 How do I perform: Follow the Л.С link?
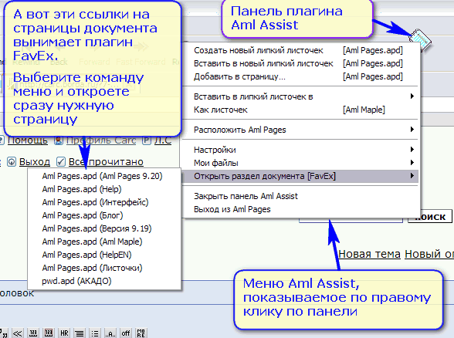(163, 140)
